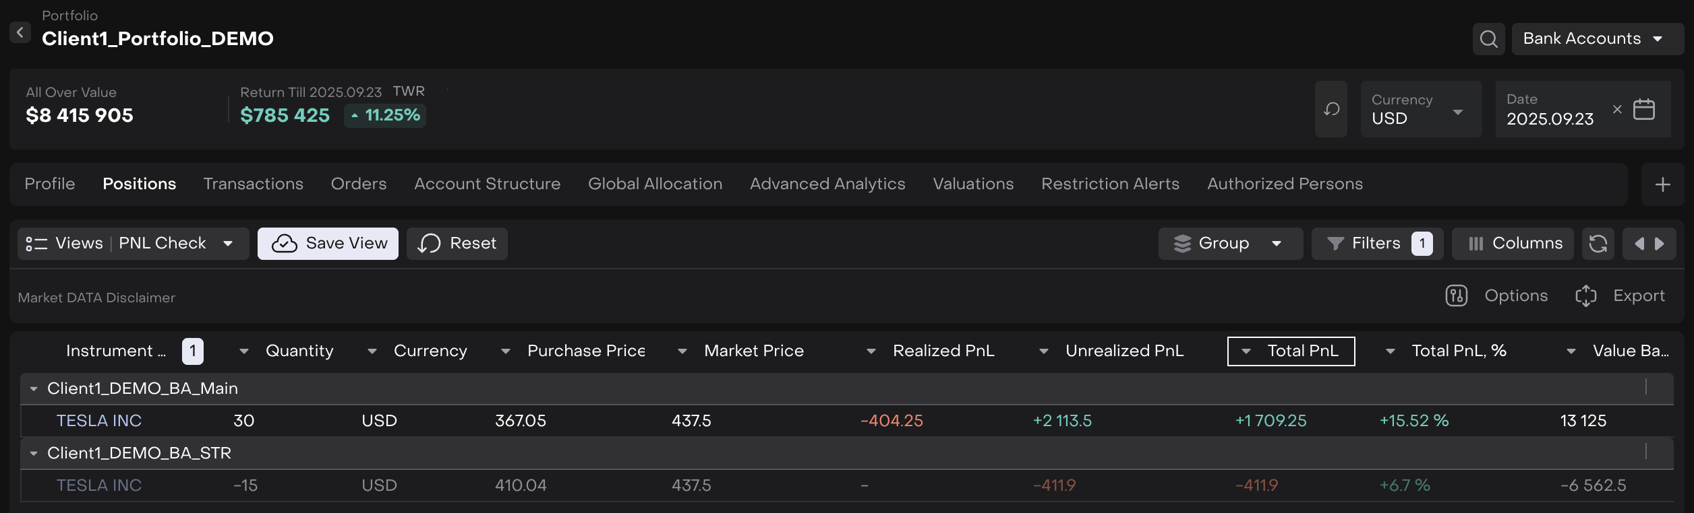Click the refresh icon beside Currency
The height and width of the screenshot is (513, 1694).
1331,109
